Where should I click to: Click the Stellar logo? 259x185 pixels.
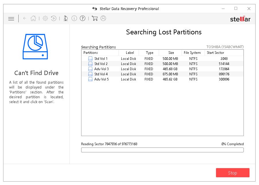(240, 19)
